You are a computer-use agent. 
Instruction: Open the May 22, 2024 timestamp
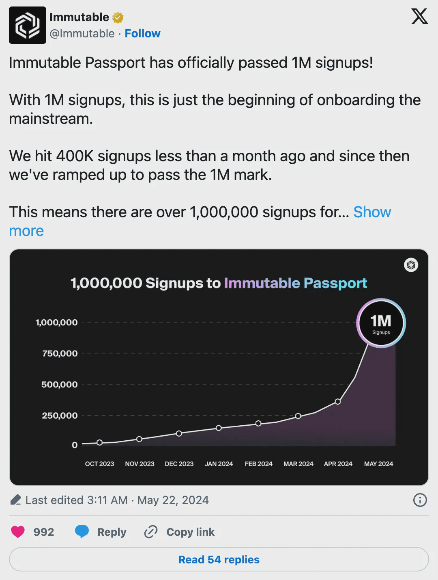[173, 500]
